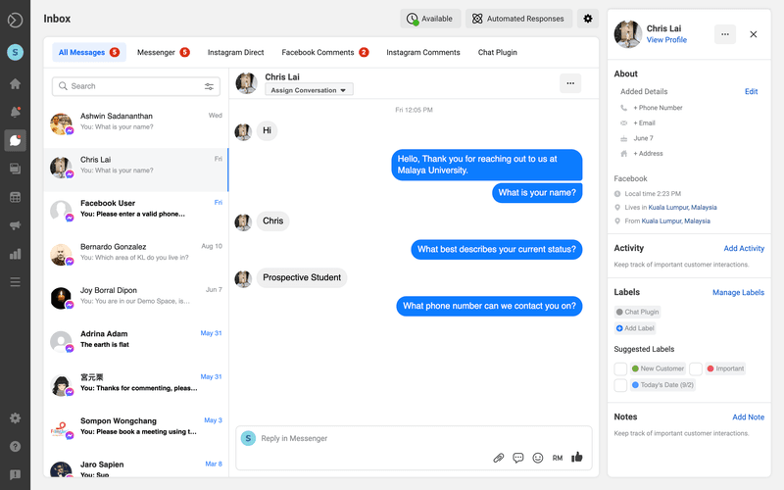Open Insights bar chart icon in sidebar

point(15,254)
